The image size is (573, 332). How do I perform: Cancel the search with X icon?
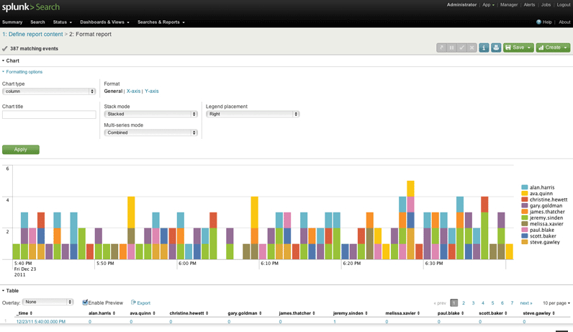tap(472, 48)
